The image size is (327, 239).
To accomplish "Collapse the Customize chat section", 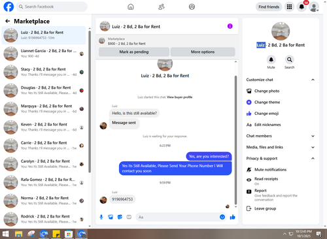I will point(281,80).
